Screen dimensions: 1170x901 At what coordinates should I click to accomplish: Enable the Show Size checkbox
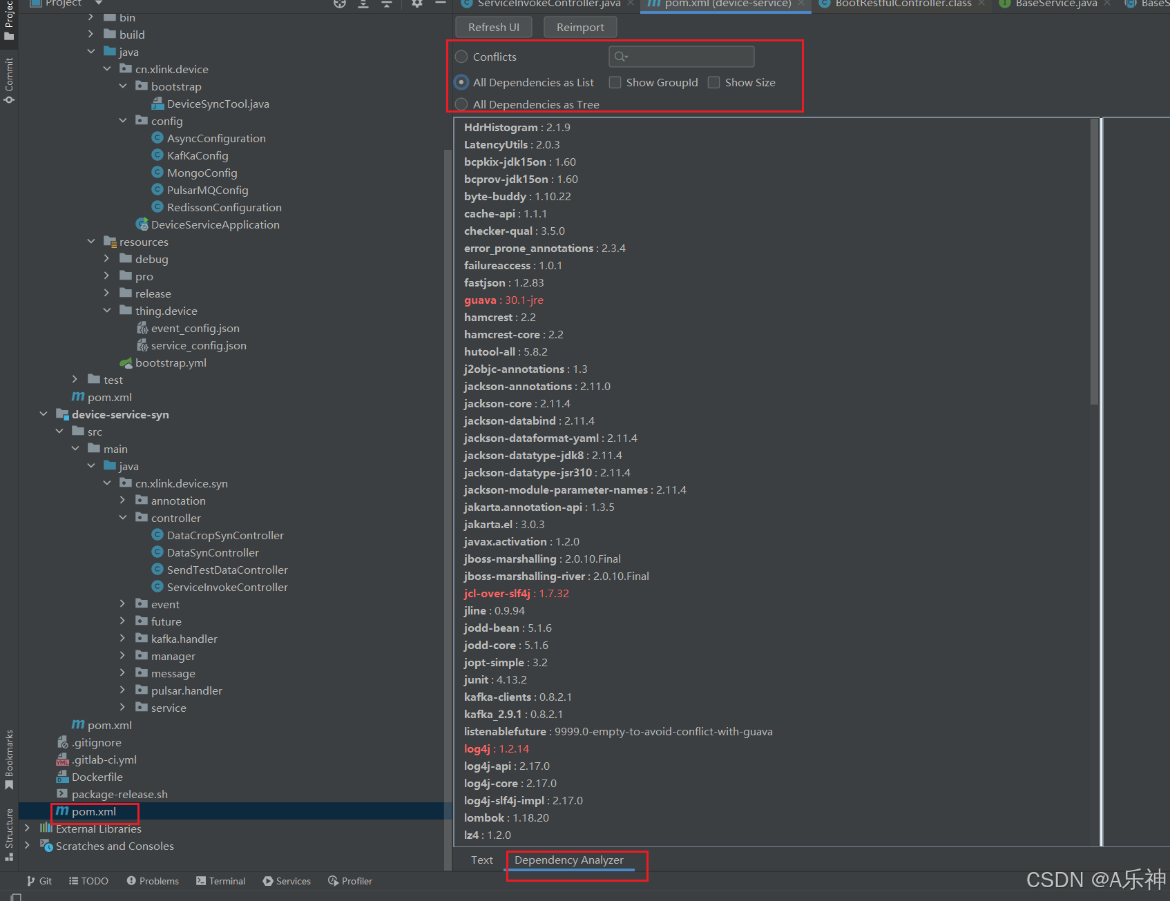click(x=713, y=82)
